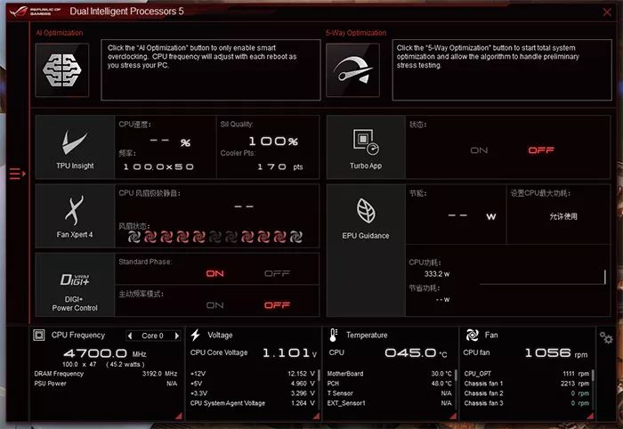
Task: Select previous core with left arrow
Action: click(x=130, y=336)
